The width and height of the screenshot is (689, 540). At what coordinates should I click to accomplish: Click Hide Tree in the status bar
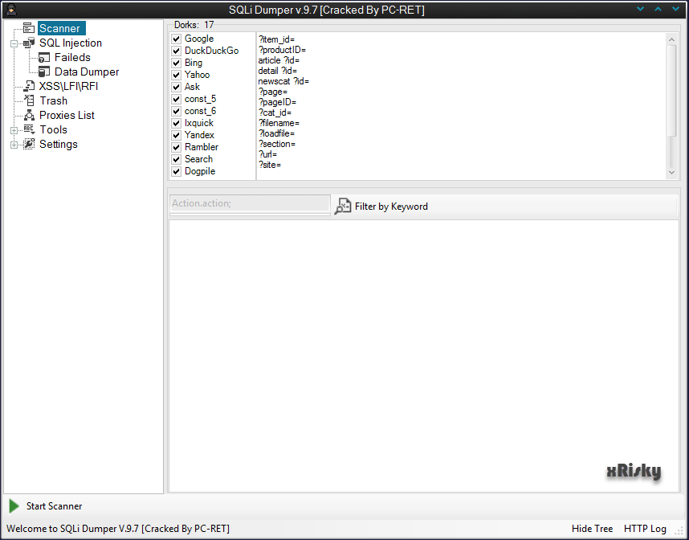(592, 529)
